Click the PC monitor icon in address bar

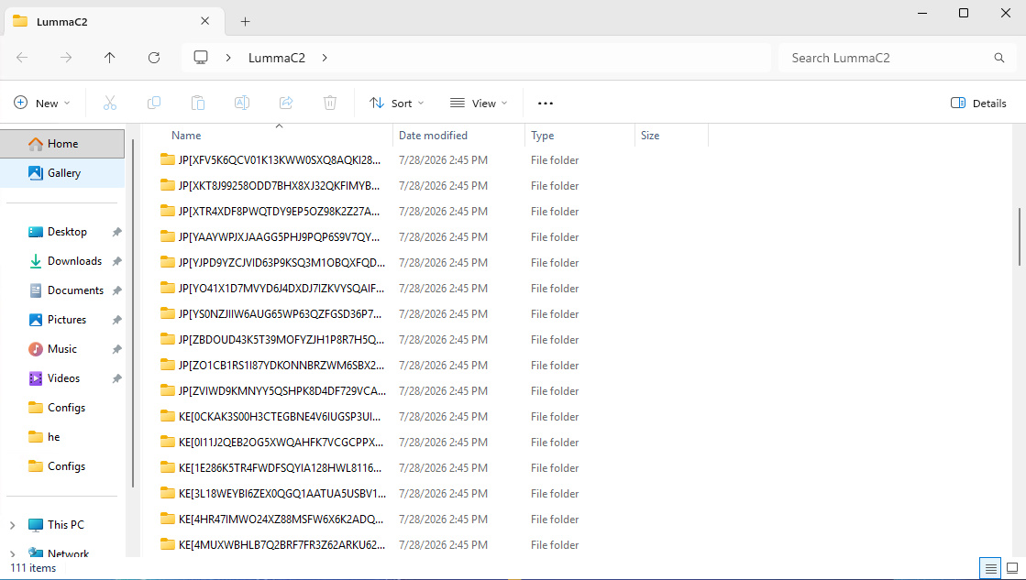coord(201,58)
